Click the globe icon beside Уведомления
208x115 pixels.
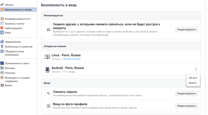(2, 42)
